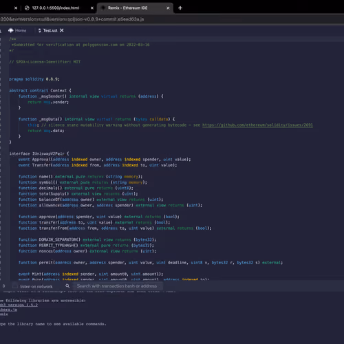Click the 'return msg.data;' line
This screenshot has height=344, width=344.
point(46,131)
